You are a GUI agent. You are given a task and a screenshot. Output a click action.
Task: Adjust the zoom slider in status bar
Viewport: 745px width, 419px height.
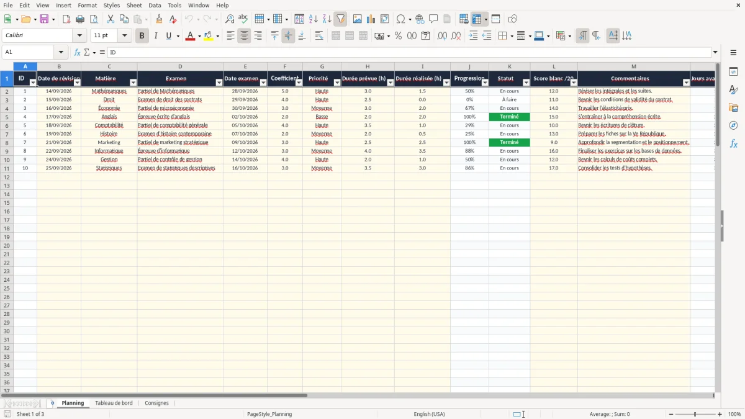pyautogui.click(x=695, y=414)
